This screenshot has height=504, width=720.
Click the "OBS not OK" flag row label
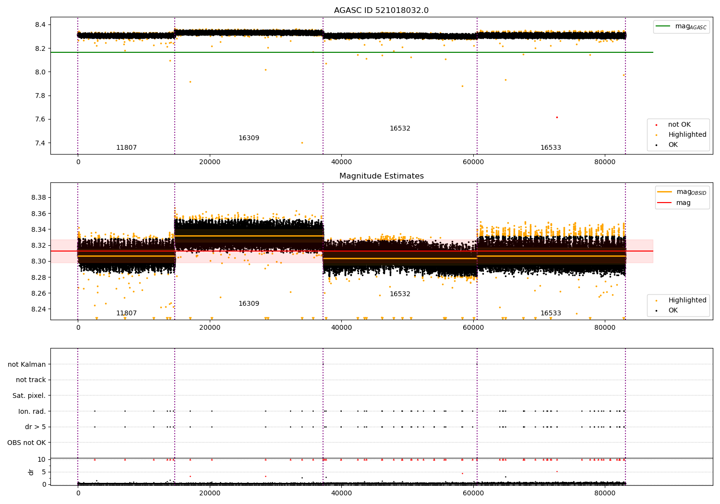[27, 443]
